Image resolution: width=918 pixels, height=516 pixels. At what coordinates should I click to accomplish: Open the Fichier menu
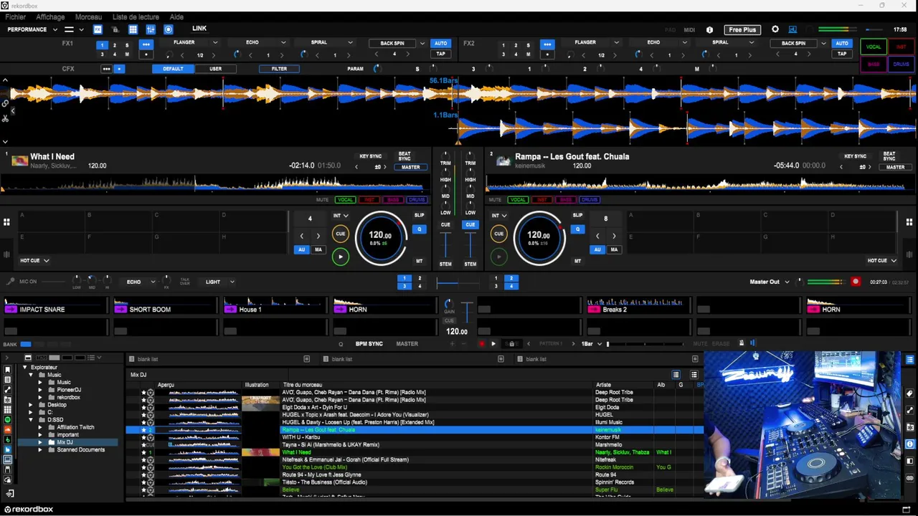[x=15, y=16]
